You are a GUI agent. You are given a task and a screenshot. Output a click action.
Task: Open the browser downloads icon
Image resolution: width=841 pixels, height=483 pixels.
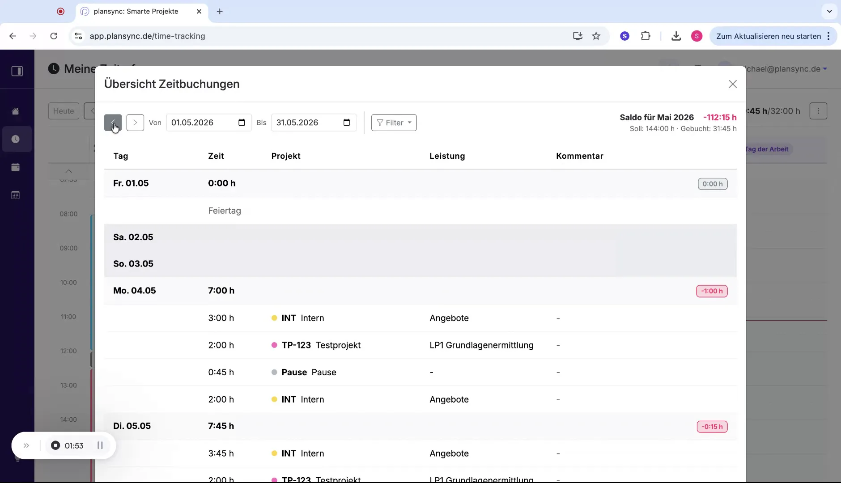point(676,36)
